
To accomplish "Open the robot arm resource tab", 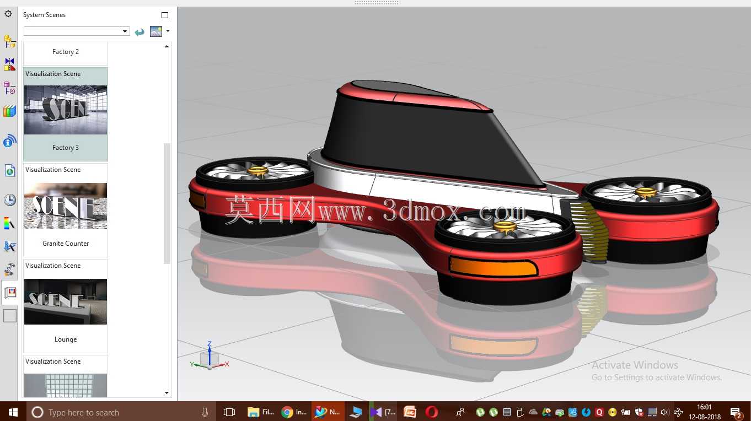I will 9,269.
